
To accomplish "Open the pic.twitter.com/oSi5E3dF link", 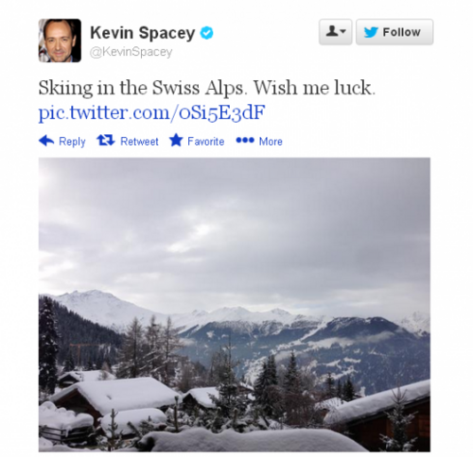I will point(151,112).
